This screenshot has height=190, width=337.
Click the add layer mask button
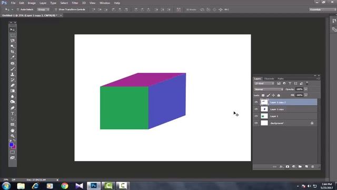tap(288, 167)
